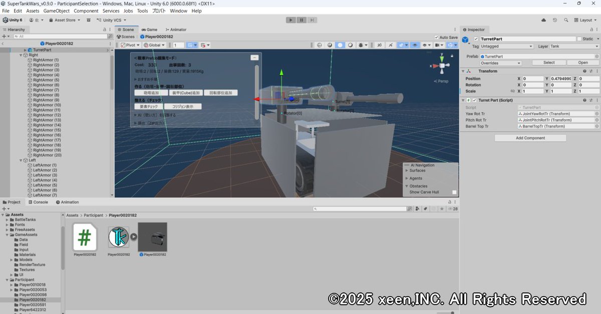The height and width of the screenshot is (314, 601).
Task: Open the GameObject menu in the menu bar
Action: [57, 11]
